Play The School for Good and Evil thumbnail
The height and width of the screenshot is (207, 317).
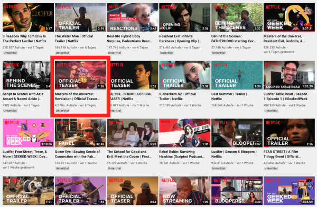133,133
